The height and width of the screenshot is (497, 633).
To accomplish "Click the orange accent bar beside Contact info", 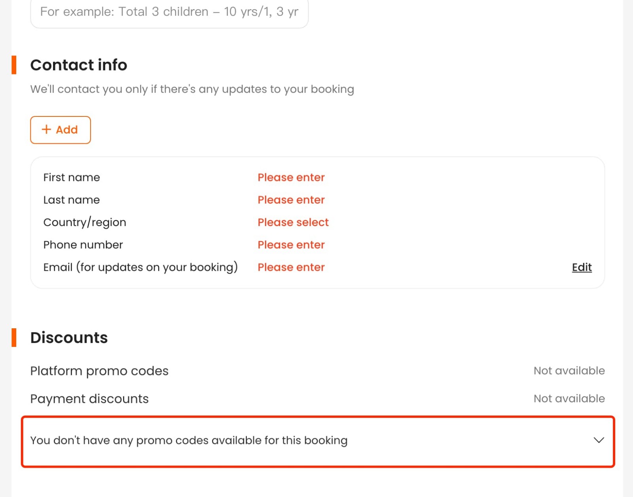I will click(14, 65).
